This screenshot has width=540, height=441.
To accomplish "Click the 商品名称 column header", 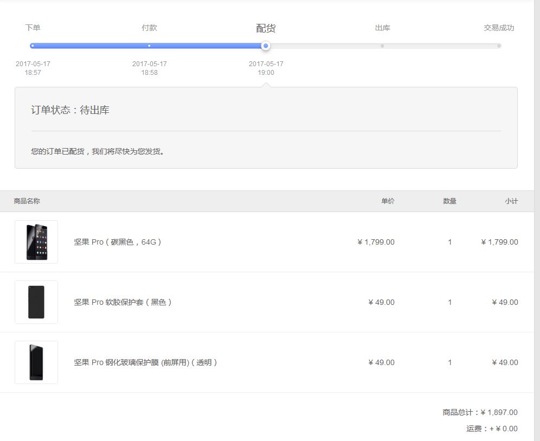I will (27, 201).
